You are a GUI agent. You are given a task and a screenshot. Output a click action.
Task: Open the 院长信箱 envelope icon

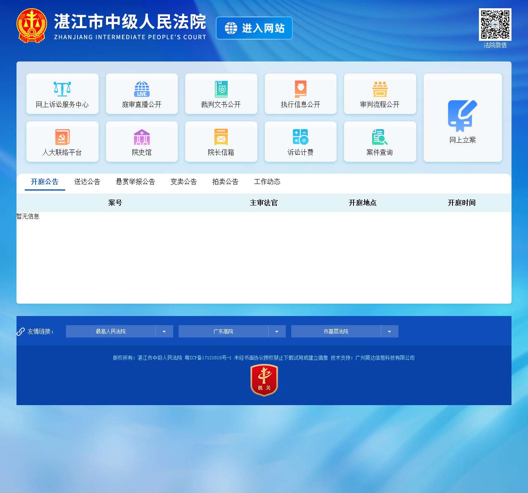tap(221, 137)
